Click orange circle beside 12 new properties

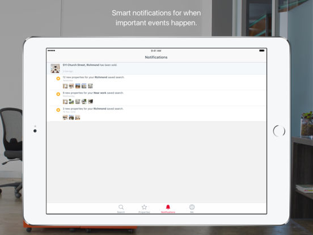58,78
